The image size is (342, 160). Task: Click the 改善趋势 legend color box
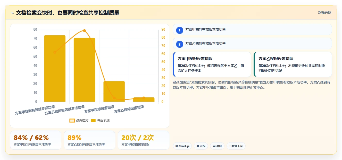[x=72, y=121]
